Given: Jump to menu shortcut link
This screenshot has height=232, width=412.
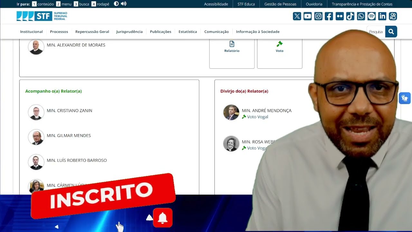Looking at the screenshot, I should coord(64,4).
